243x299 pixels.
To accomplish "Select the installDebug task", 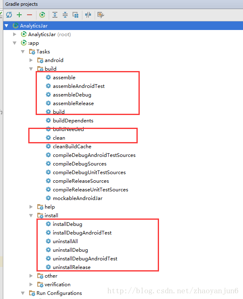I will [67, 224].
